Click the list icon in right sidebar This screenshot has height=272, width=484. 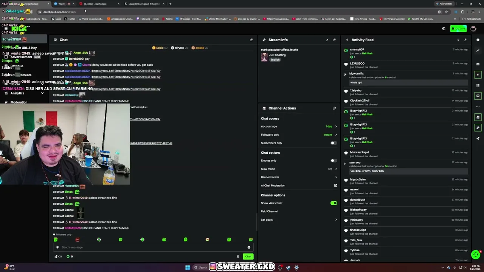[x=478, y=85]
